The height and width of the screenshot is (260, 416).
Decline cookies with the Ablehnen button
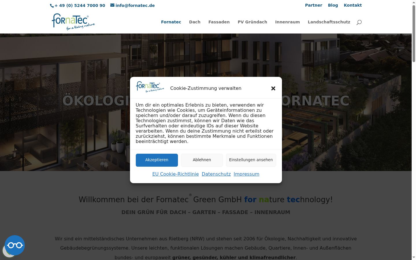[x=202, y=160]
